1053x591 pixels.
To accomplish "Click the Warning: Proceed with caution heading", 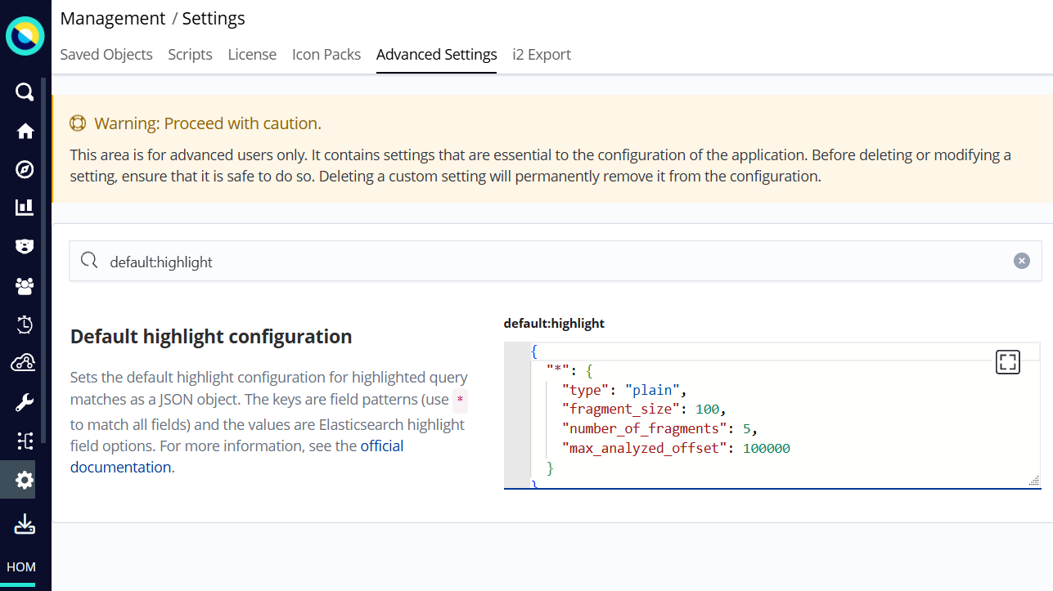I will [x=208, y=123].
